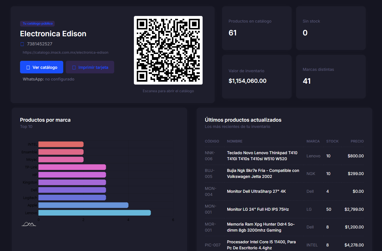382x251 pixels.
Task: Click the "Sin stock" card label
Action: coord(311,21)
